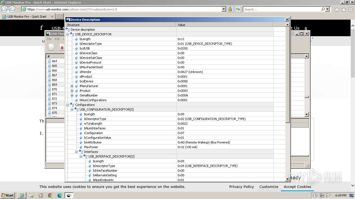Click Device Description scrollbar down arrow

[x=288, y=179]
